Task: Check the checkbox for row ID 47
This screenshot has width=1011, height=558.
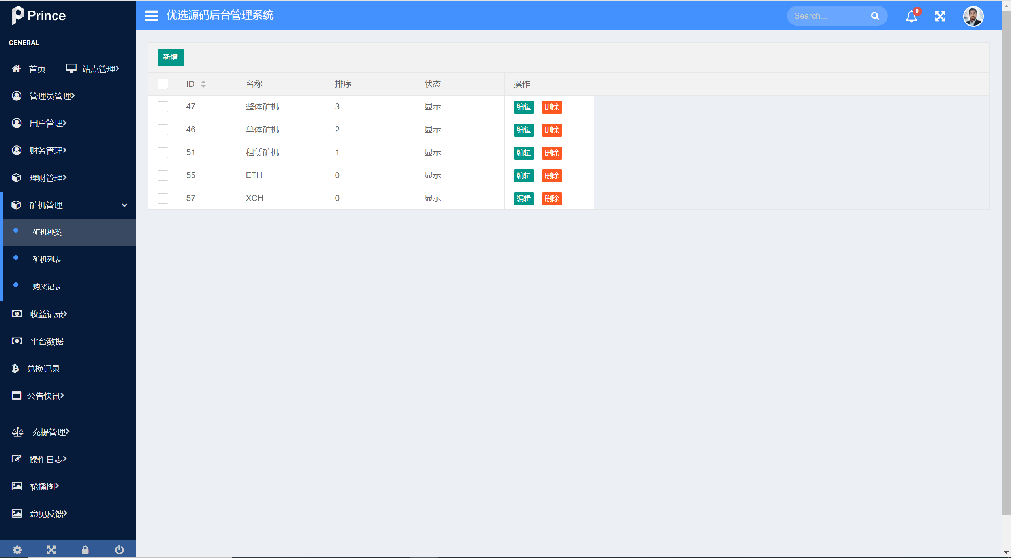Action: (163, 107)
